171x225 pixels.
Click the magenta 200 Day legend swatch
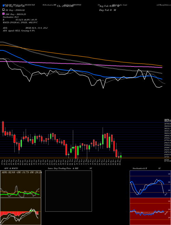point(3,14)
